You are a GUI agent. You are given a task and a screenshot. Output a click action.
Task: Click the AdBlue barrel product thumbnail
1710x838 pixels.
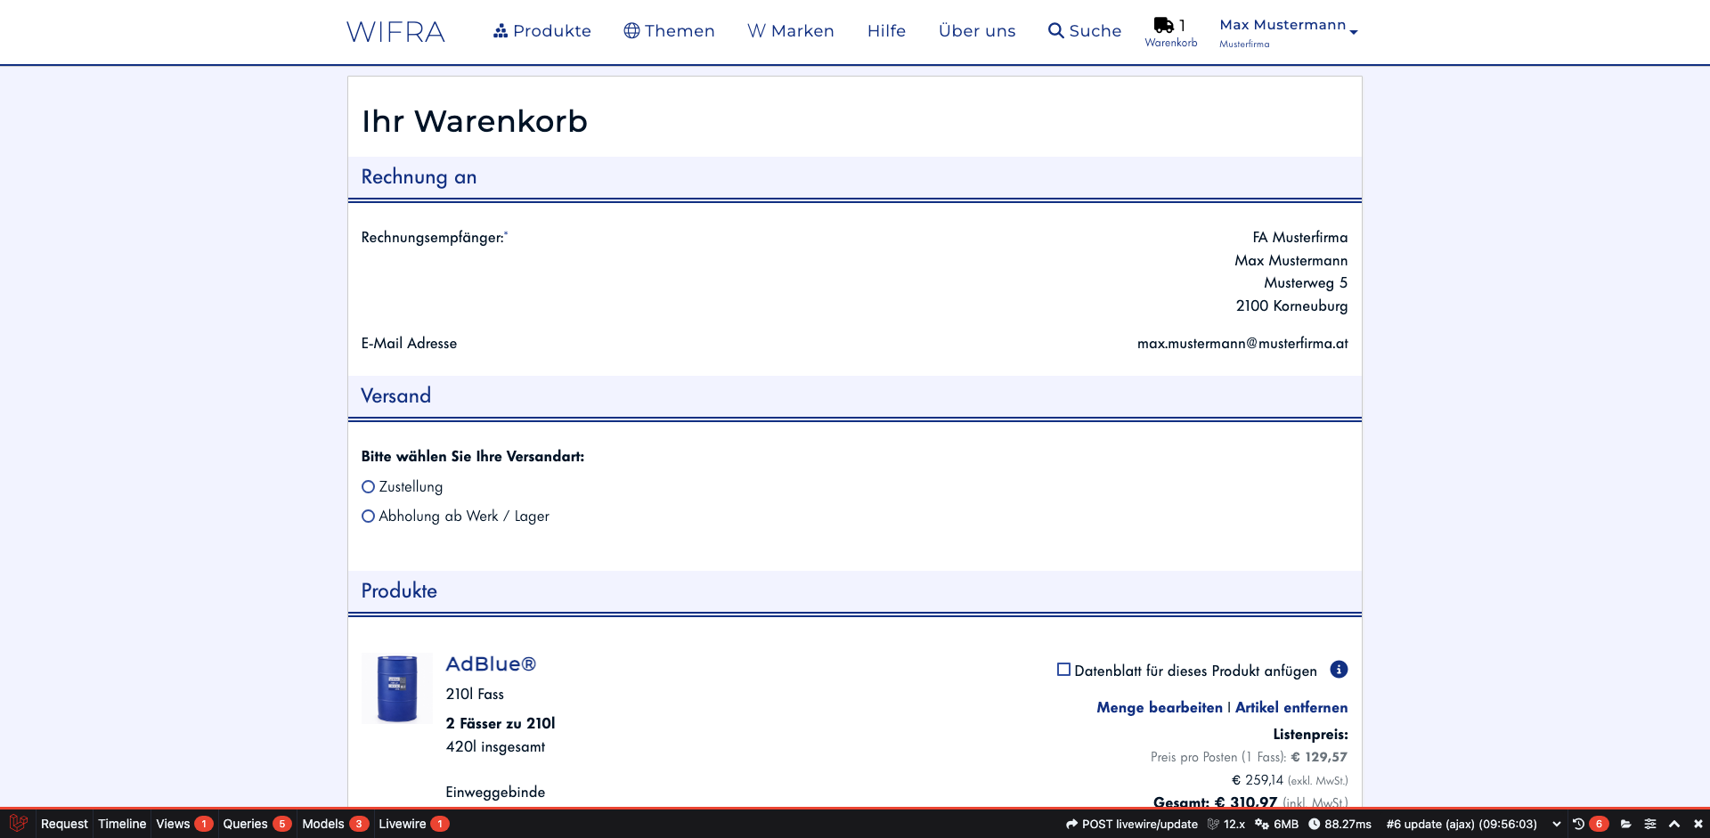[x=397, y=688]
